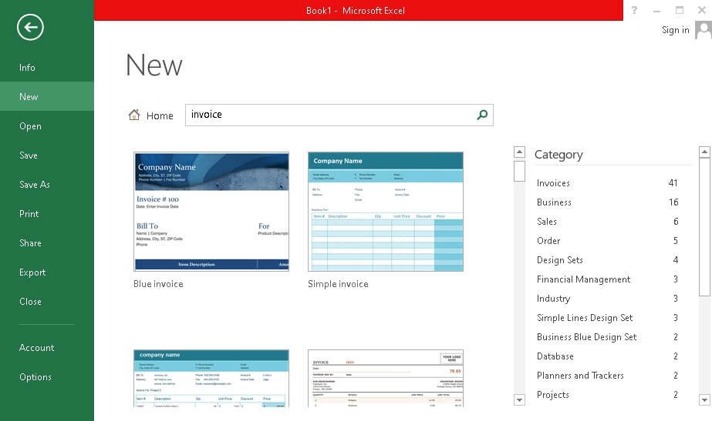Click the template list scrollbar thumb
The width and height of the screenshot is (712, 421).
tap(519, 171)
